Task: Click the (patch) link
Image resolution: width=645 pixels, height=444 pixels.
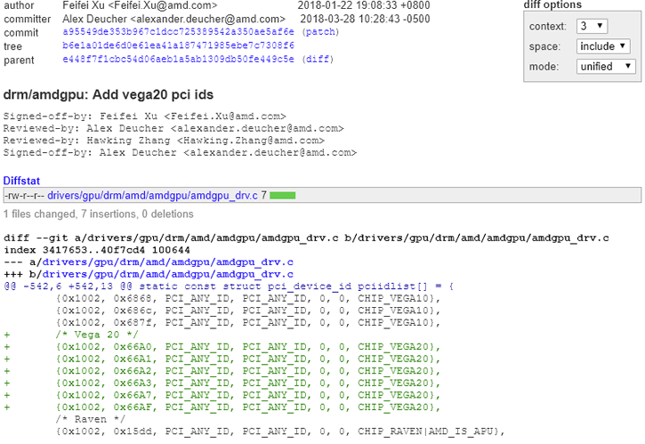Action: [320, 31]
